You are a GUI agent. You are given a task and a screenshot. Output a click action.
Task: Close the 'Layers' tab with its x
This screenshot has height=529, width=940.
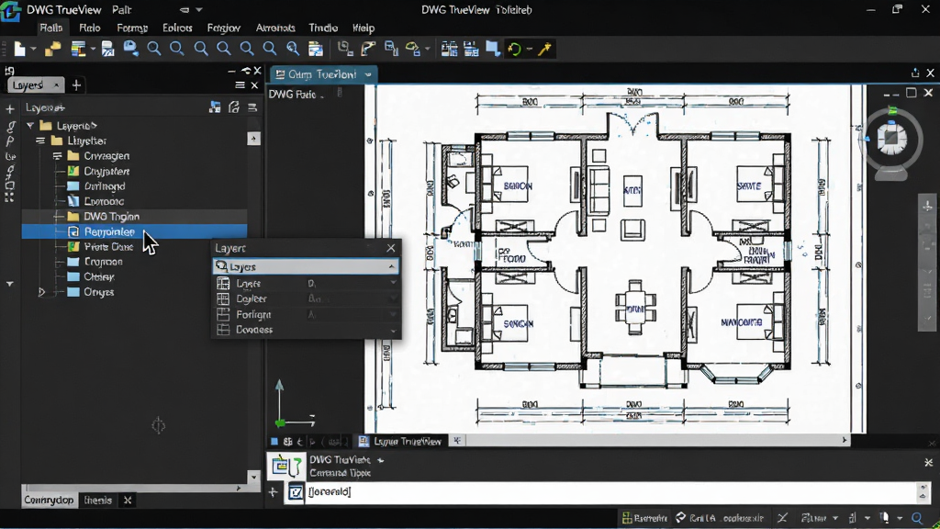coord(56,85)
